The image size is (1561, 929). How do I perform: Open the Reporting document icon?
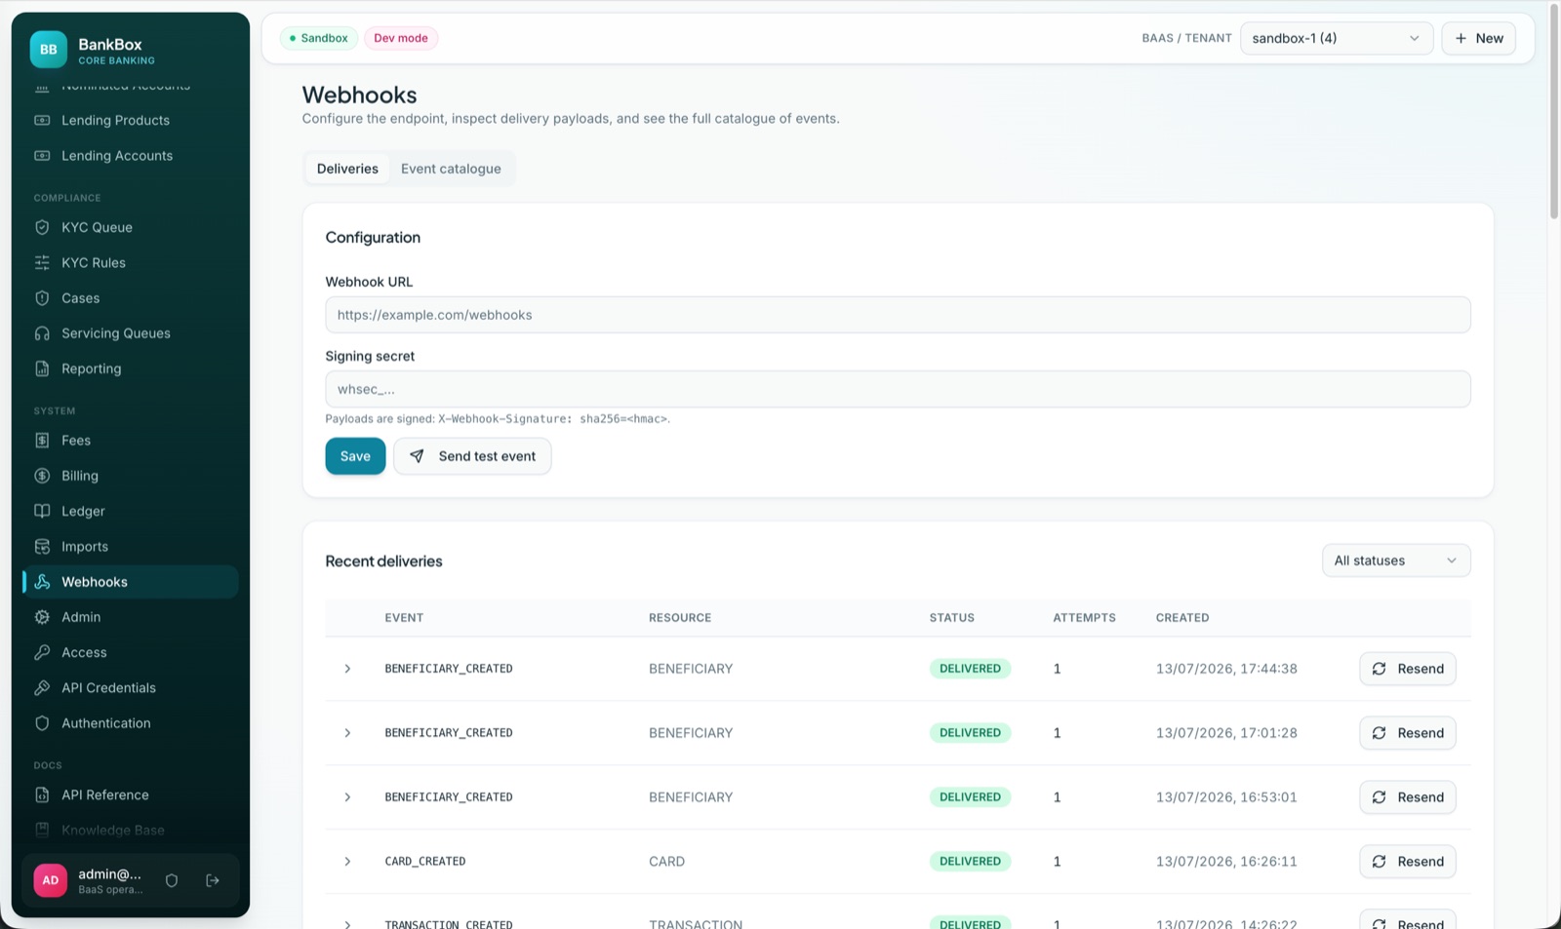click(42, 368)
